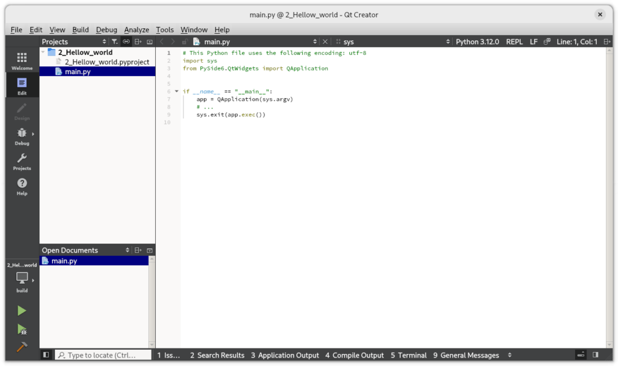The image size is (618, 366).
Task: Open output panes selector arrows
Action: [509, 355]
